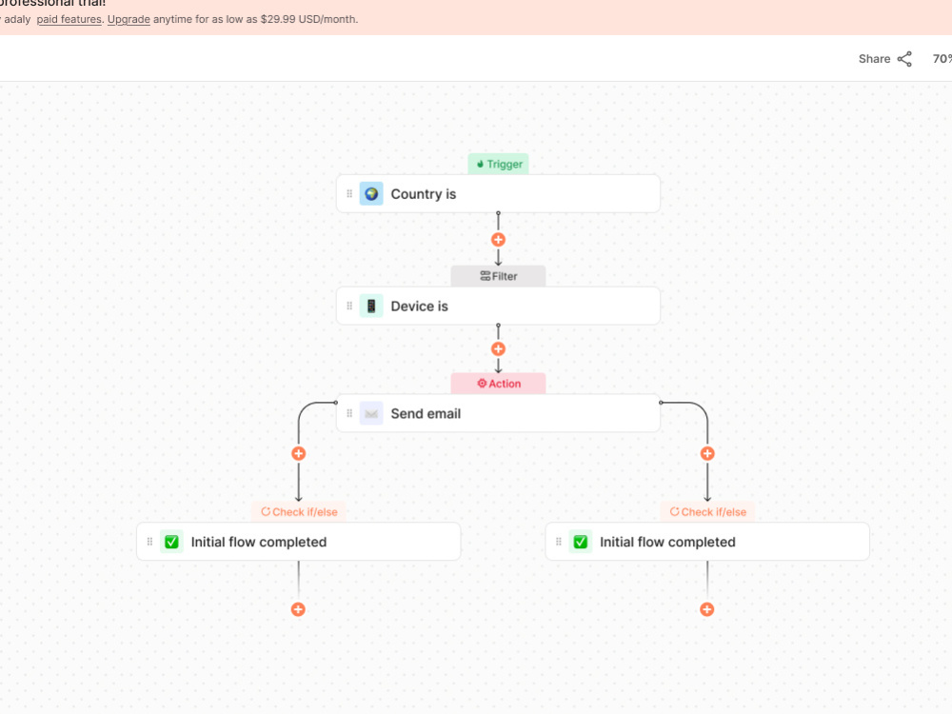The height and width of the screenshot is (714, 952).
Task: Open the 70% zoom level dropdown
Action: (942, 59)
